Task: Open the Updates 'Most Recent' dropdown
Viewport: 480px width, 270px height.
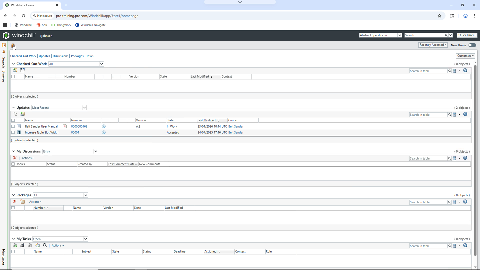Action: coord(59,108)
